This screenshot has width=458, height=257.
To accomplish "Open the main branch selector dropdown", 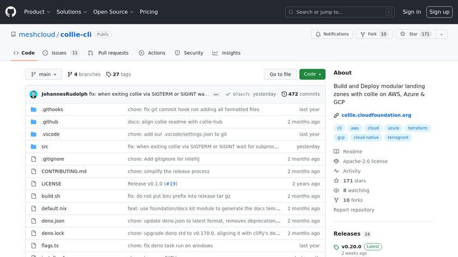I will (44, 75).
